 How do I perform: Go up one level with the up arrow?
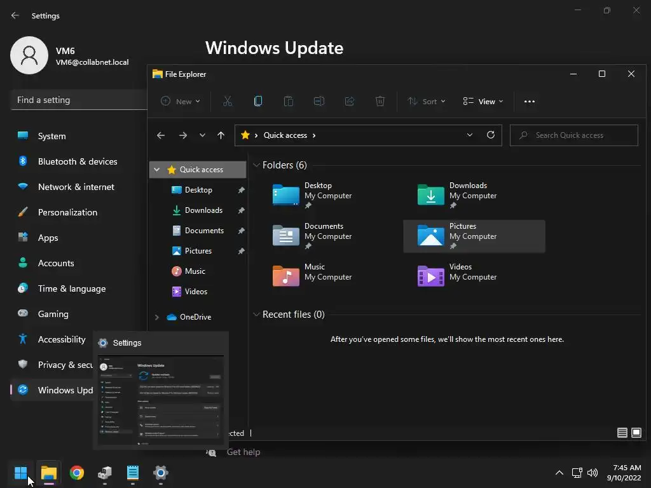point(221,135)
